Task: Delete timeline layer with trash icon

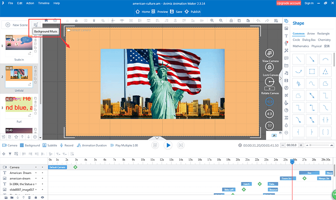Action: pos(29,197)
